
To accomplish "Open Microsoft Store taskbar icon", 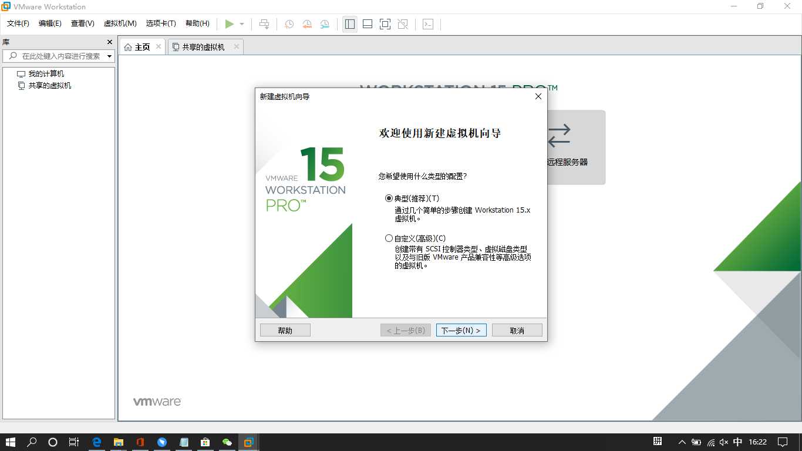I will pyautogui.click(x=205, y=442).
